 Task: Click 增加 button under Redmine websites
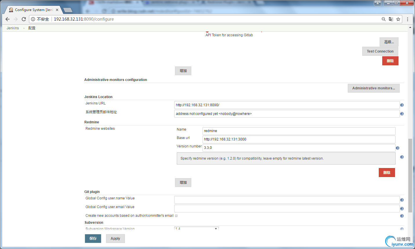point(183,183)
